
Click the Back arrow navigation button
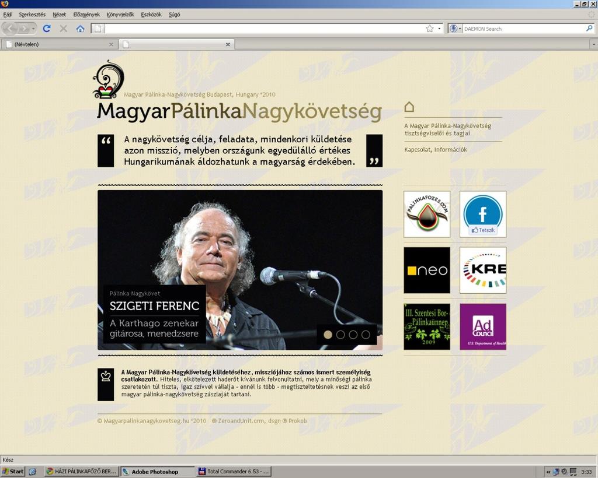(11, 29)
